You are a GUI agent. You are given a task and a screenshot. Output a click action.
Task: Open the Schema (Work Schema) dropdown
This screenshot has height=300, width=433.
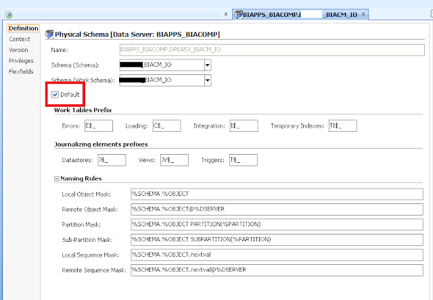pyautogui.click(x=208, y=80)
